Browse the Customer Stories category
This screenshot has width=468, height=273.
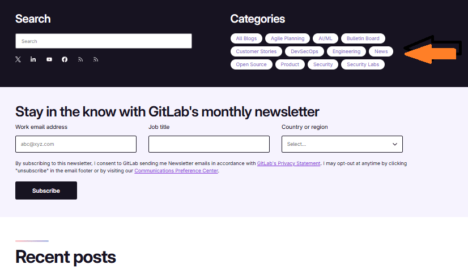[x=256, y=51]
